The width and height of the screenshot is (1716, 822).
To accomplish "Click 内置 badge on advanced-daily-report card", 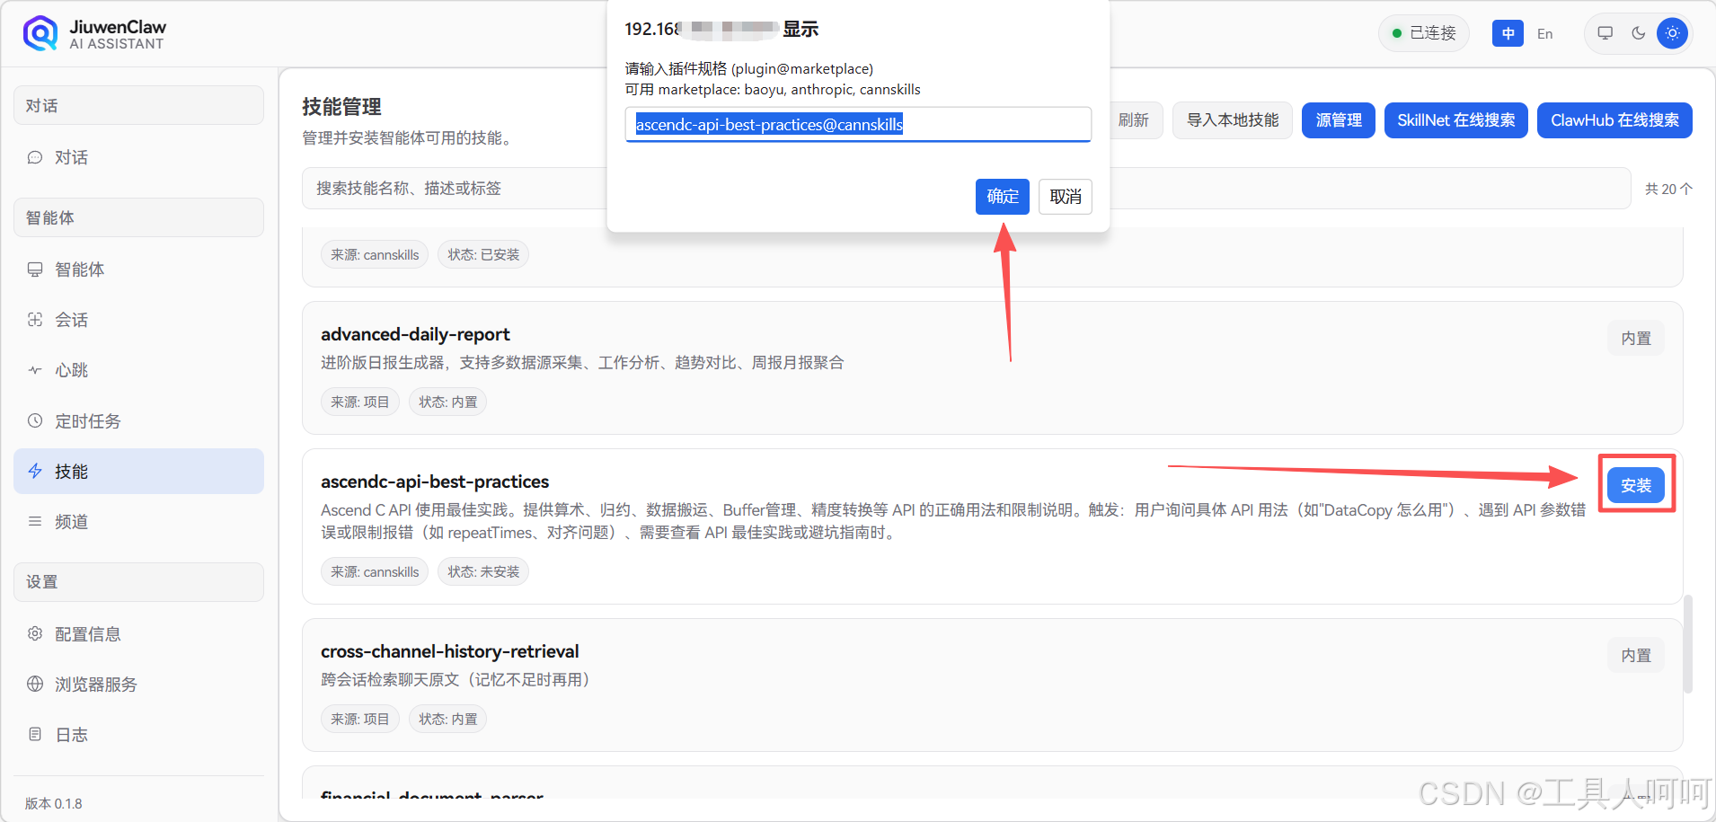I will 1636,338.
